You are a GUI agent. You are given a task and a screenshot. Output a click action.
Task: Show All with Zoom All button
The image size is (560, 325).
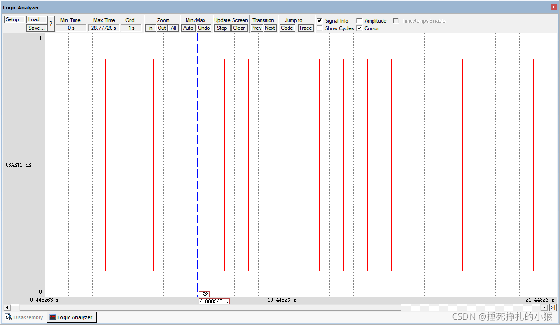coord(173,28)
